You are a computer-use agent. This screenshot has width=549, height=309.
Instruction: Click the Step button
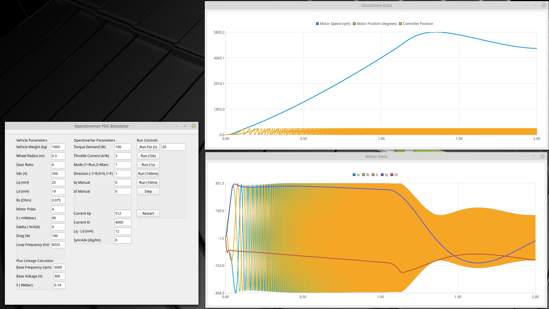[x=148, y=191]
